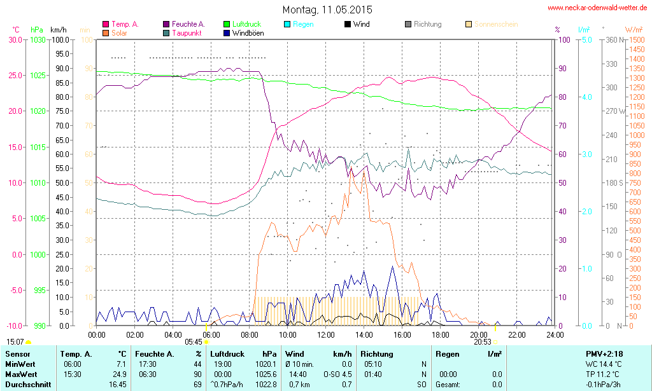Click the teal Taupunkt legend square
The width and height of the screenshot is (652, 391).
click(x=166, y=33)
